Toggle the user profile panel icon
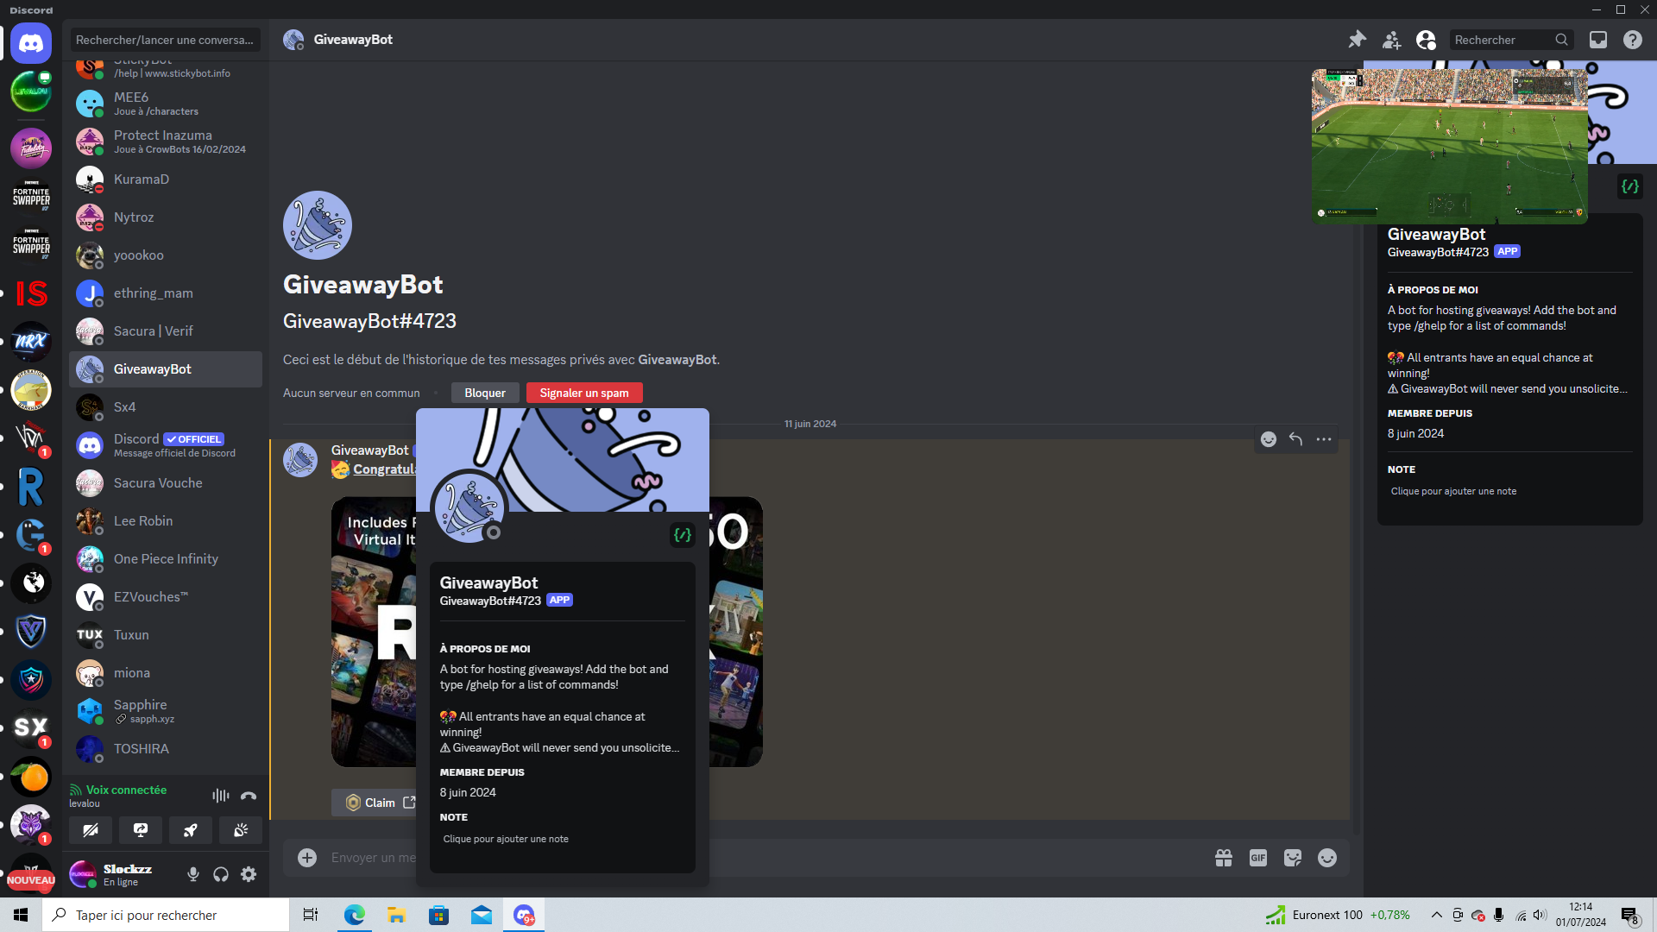1657x932 pixels. coord(1427,40)
